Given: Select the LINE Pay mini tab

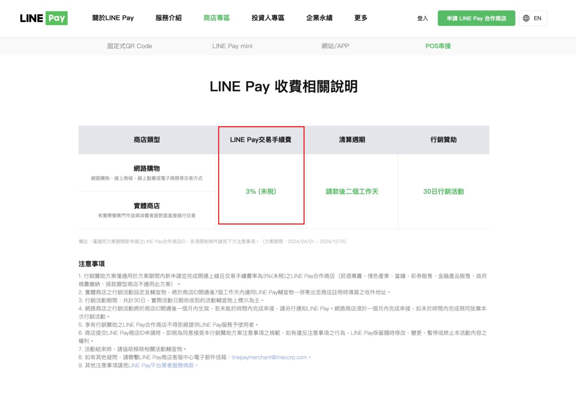Looking at the screenshot, I should (x=232, y=46).
